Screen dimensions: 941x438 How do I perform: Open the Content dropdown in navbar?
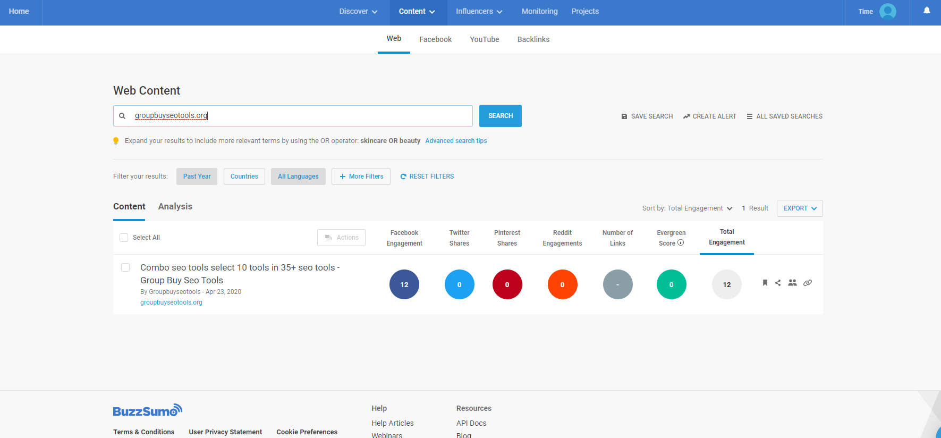click(x=417, y=11)
